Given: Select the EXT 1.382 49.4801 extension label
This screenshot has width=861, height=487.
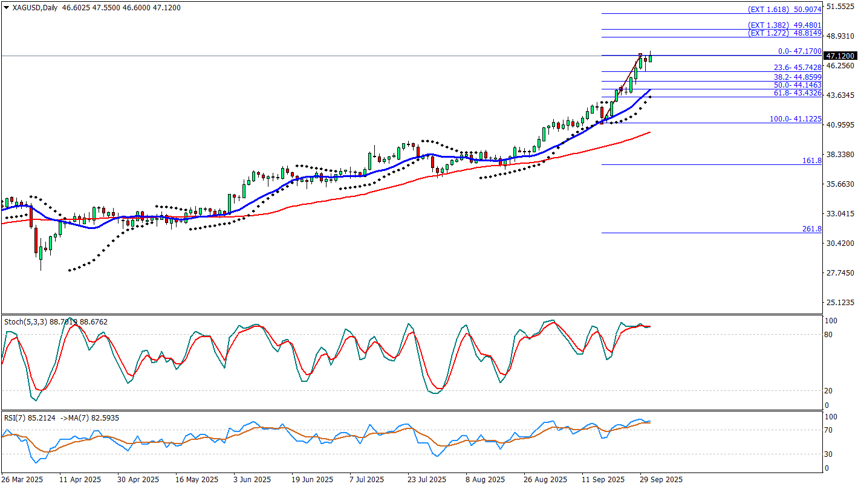Looking at the screenshot, I should click(784, 25).
